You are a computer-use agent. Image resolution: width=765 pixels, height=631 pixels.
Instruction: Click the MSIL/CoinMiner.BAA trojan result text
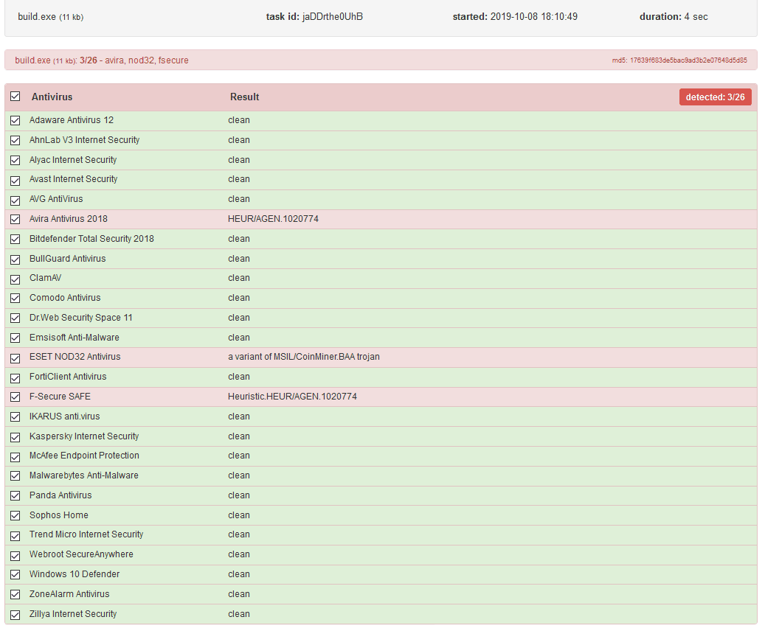click(x=304, y=357)
